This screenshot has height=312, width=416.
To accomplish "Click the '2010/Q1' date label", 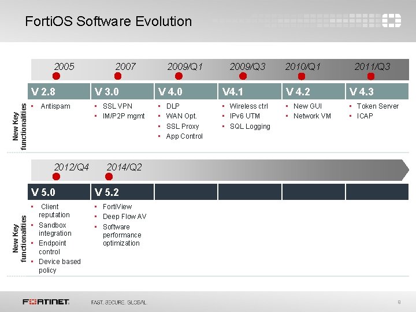I will click(x=303, y=66).
